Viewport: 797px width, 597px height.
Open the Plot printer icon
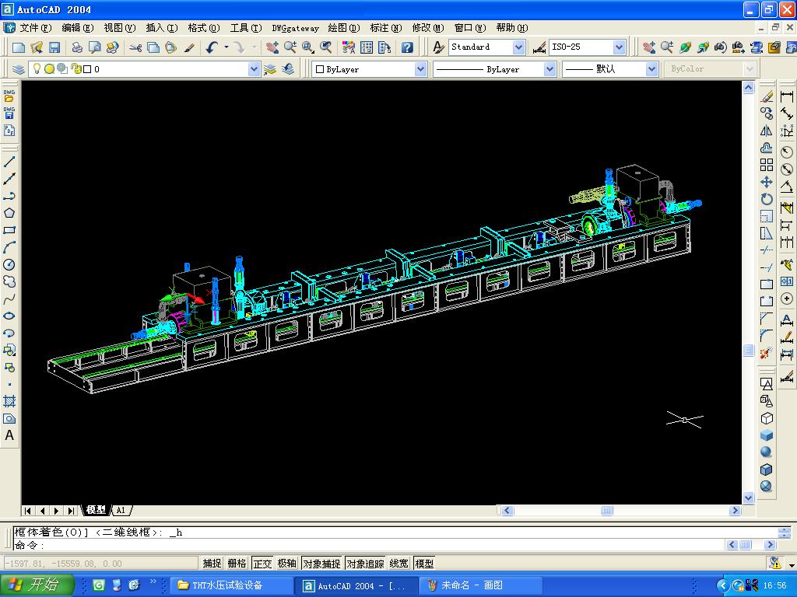point(77,47)
